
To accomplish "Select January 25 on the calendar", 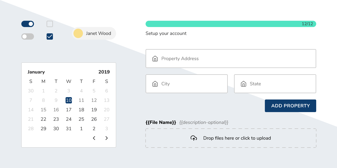I will coord(81,119).
